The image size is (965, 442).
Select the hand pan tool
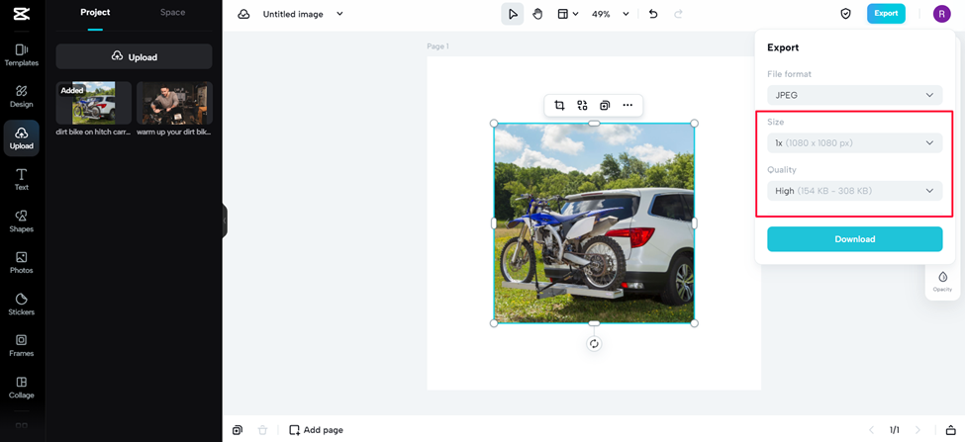(537, 14)
